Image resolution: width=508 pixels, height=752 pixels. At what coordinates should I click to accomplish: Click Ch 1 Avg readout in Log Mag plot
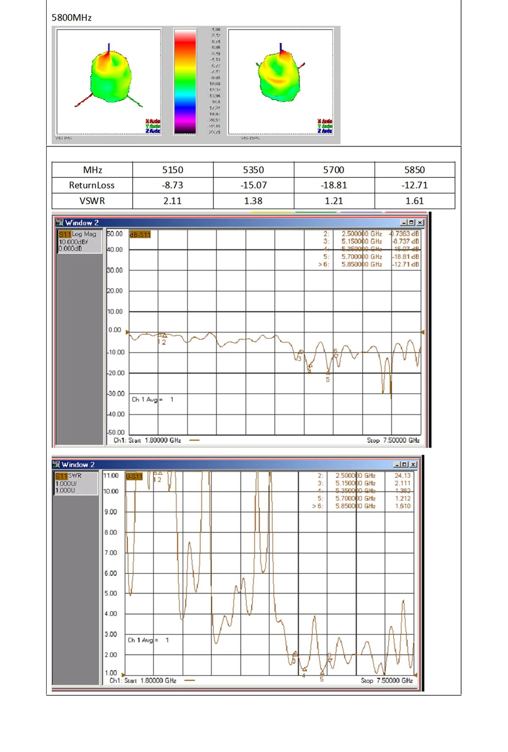[x=152, y=399]
